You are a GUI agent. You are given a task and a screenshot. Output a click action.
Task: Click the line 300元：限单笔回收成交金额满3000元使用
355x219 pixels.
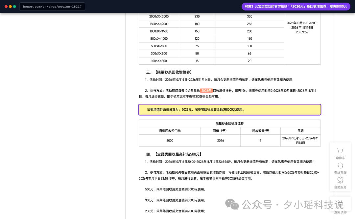(175, 200)
